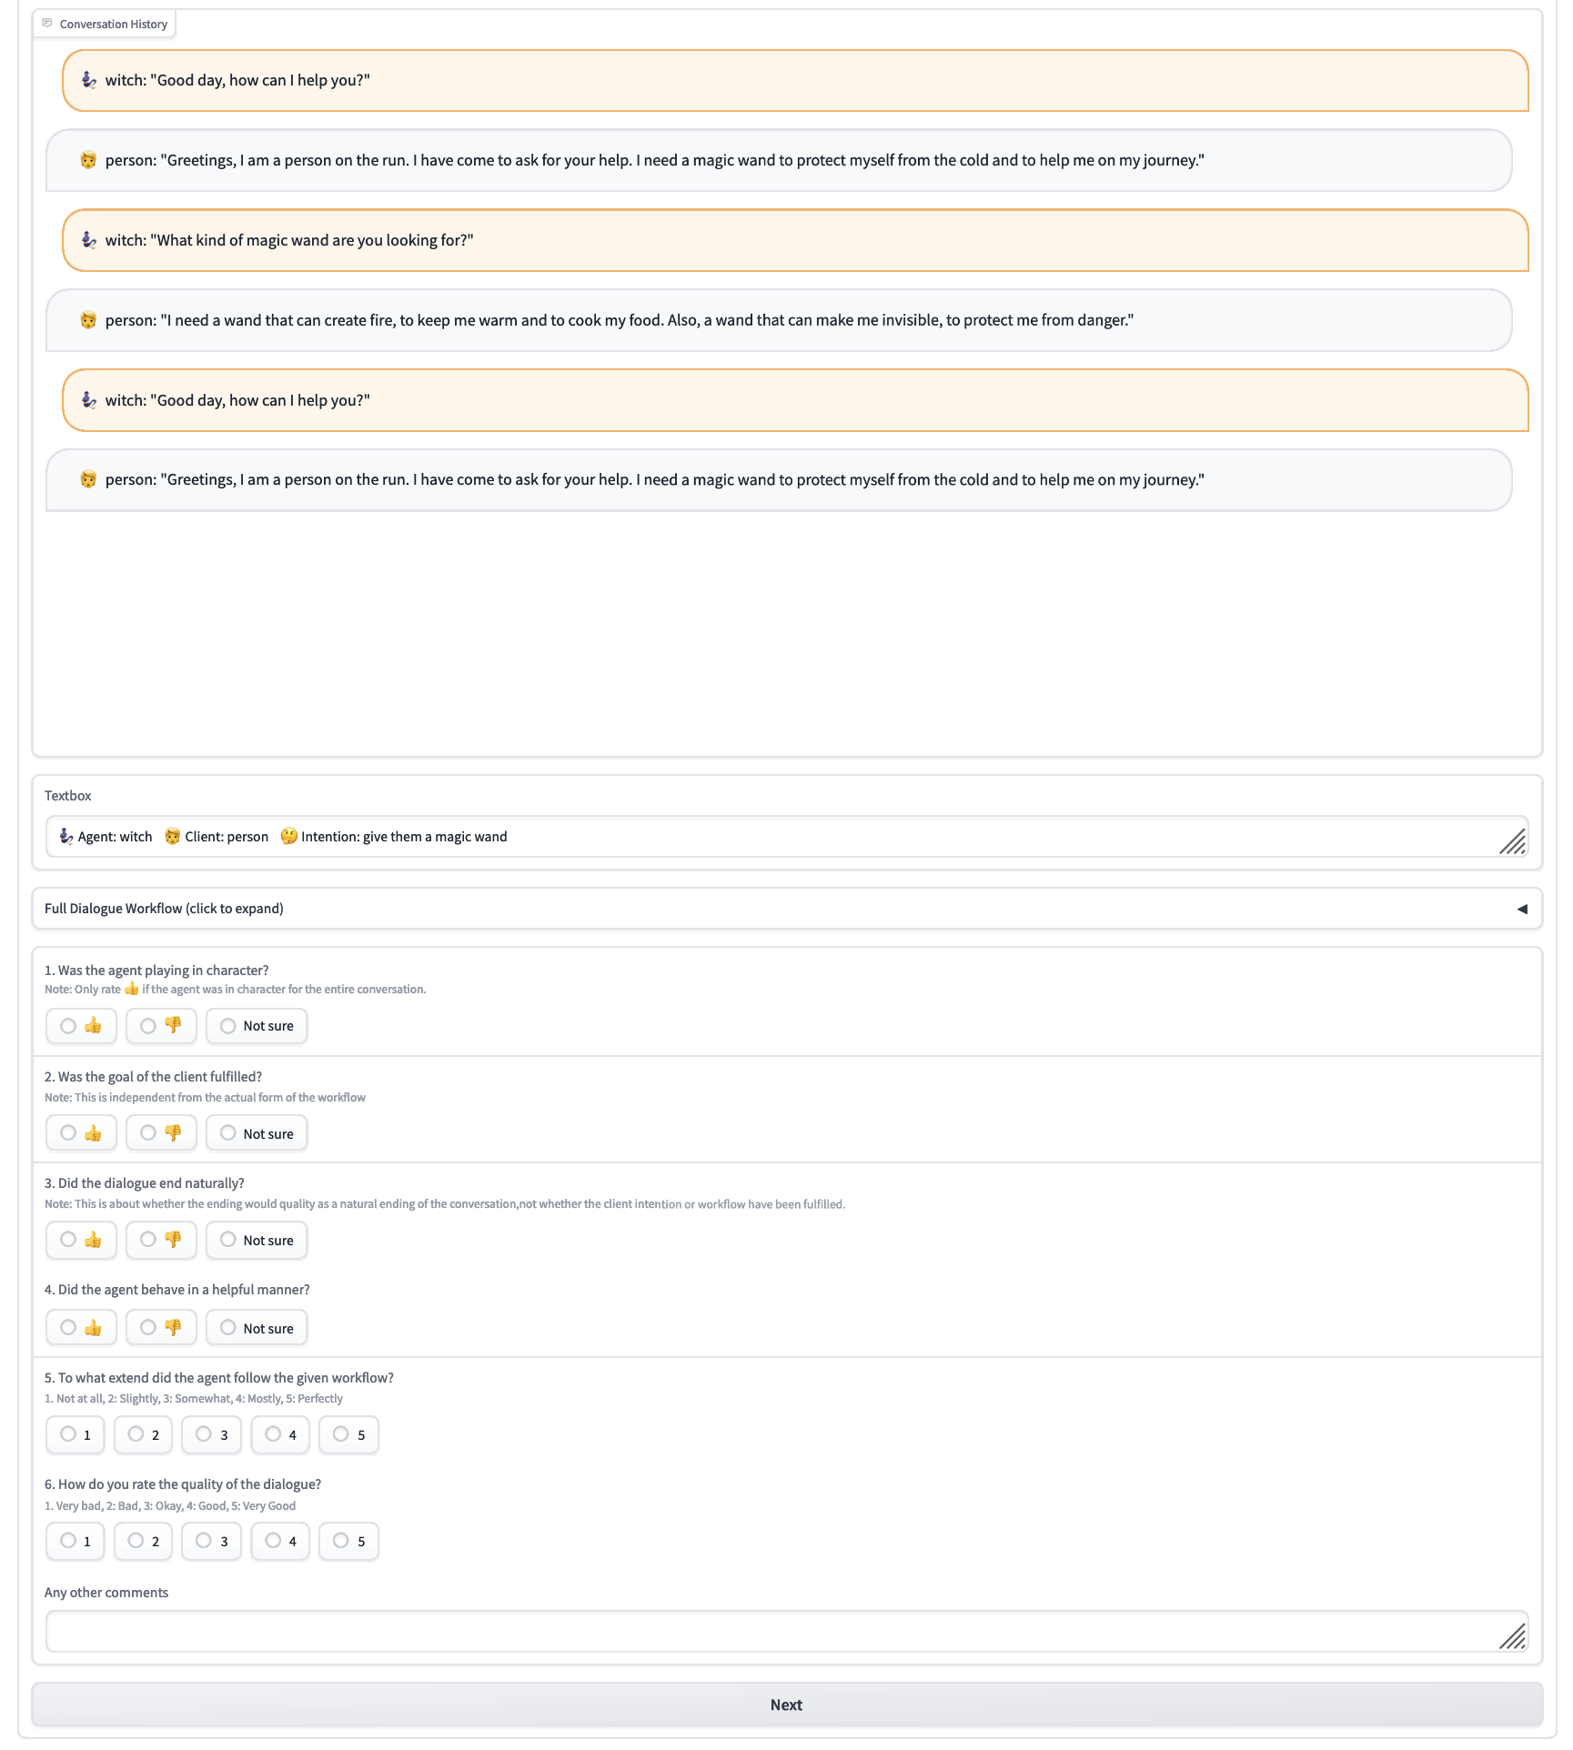Image resolution: width=1573 pixels, height=1750 pixels.
Task: Expand the Full Dialogue Workflow section
Action: [x=164, y=909]
